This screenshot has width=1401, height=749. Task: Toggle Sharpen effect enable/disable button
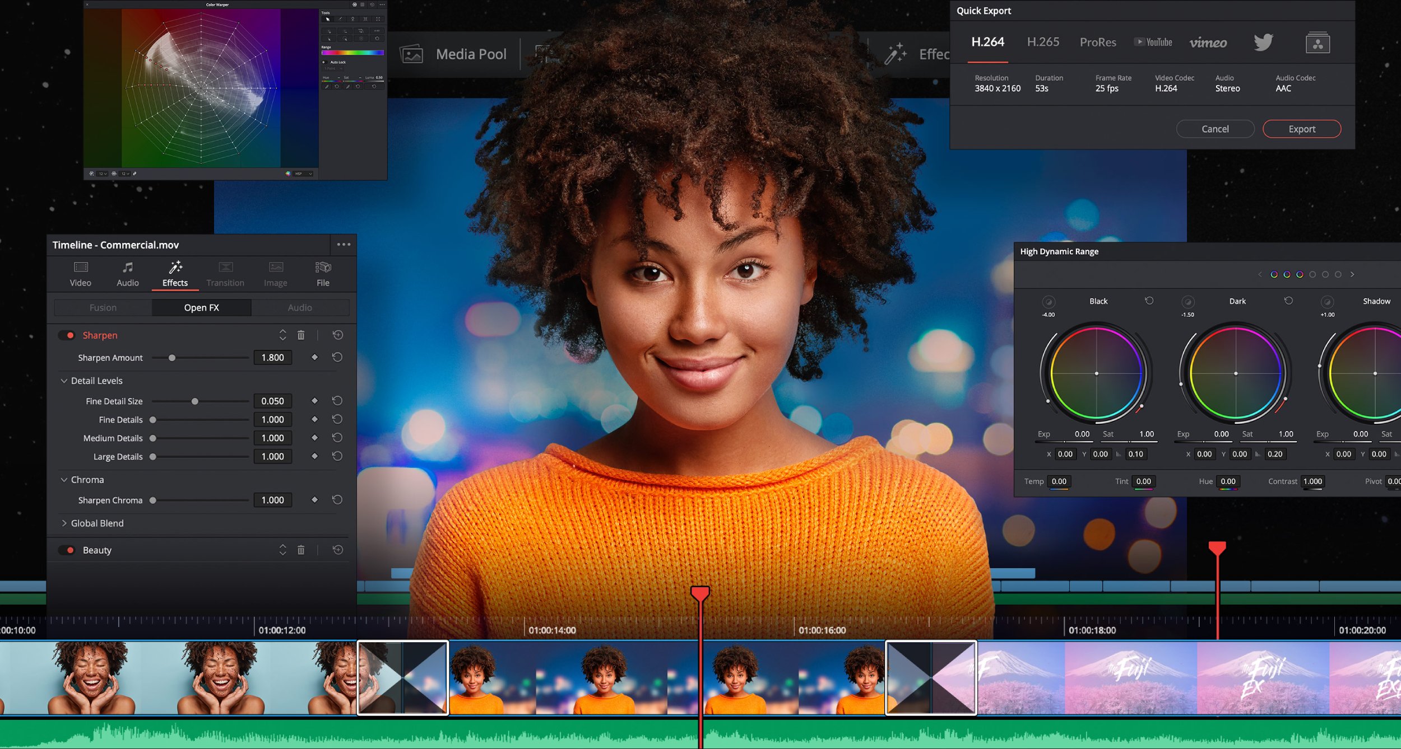point(68,335)
